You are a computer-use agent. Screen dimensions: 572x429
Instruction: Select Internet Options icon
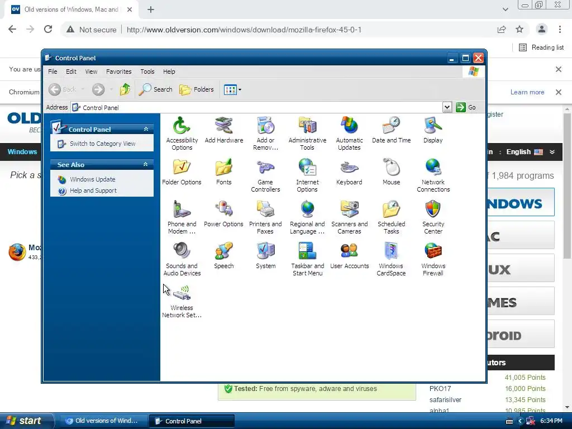pyautogui.click(x=307, y=175)
